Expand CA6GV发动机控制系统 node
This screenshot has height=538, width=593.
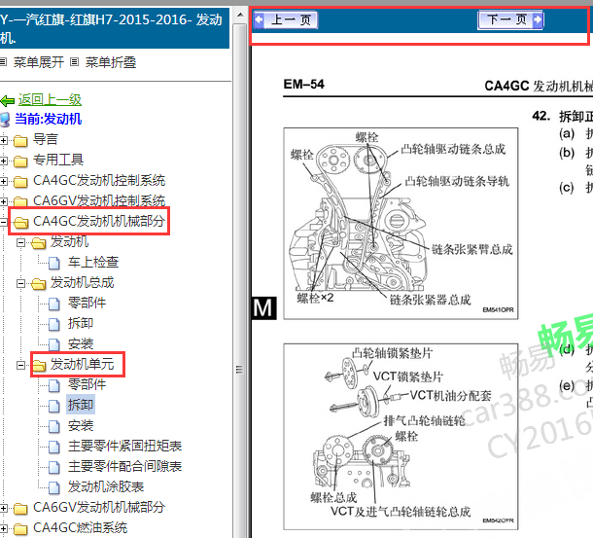[x=4, y=201]
